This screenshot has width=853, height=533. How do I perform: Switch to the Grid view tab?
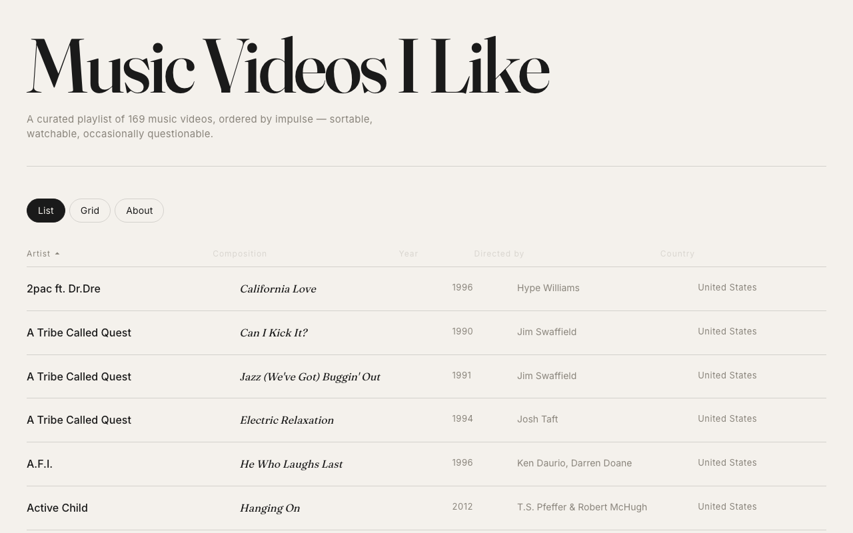pos(90,211)
